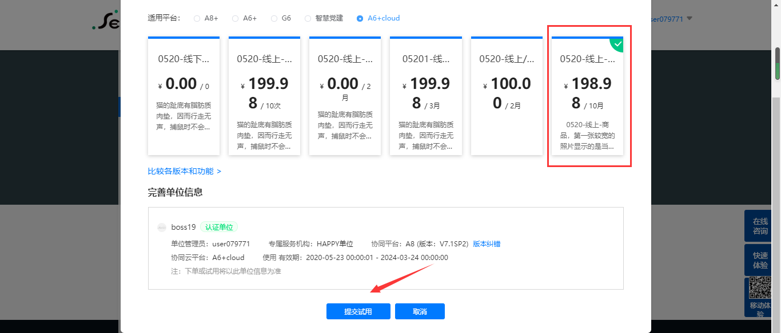
Task: Pick the plan card priced 100.00 / 2月
Action: click(507, 96)
